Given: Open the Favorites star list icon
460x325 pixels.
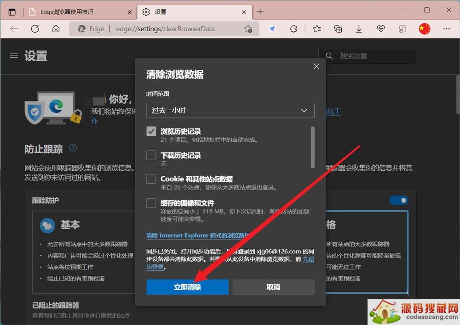Looking at the screenshot, I should (317, 28).
